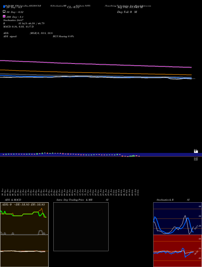Click the empty Intra Day Trading chart box
This screenshot has height=267, width=202.
[81, 227]
